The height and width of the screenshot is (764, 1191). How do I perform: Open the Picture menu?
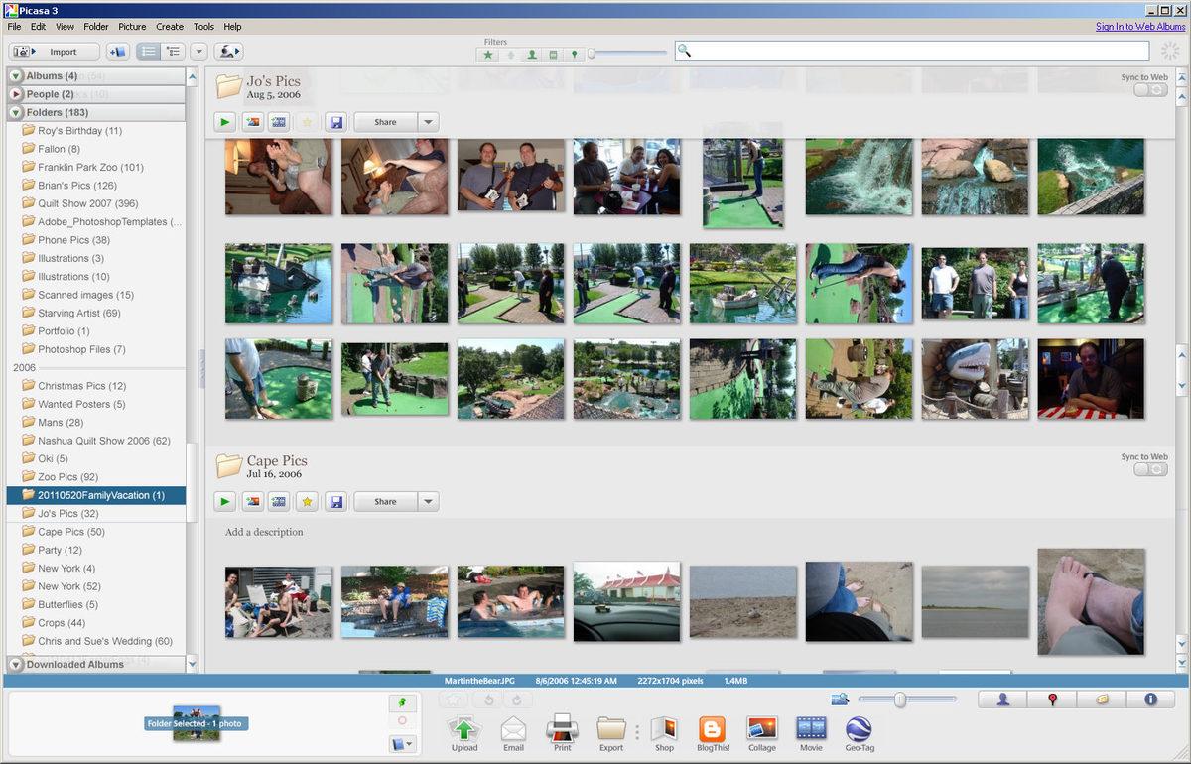click(132, 27)
